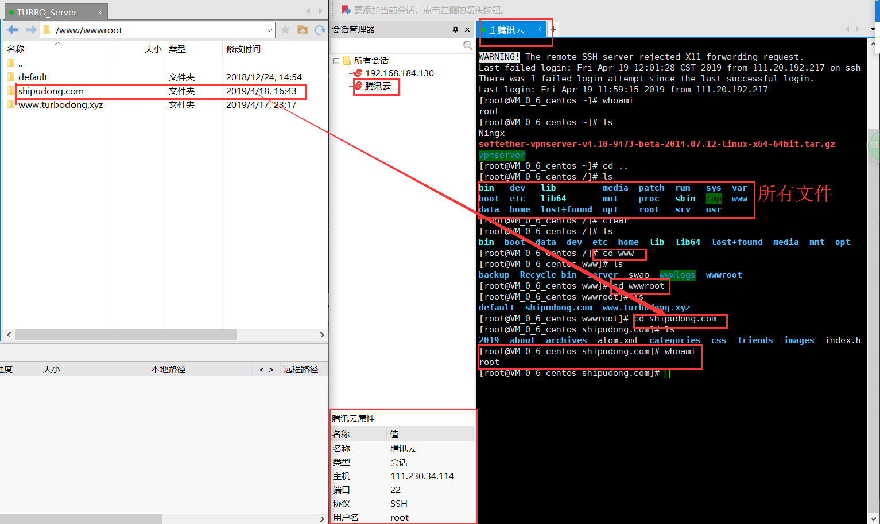Go to the previous terminal tab arrow
880x524 pixels.
(847, 29)
